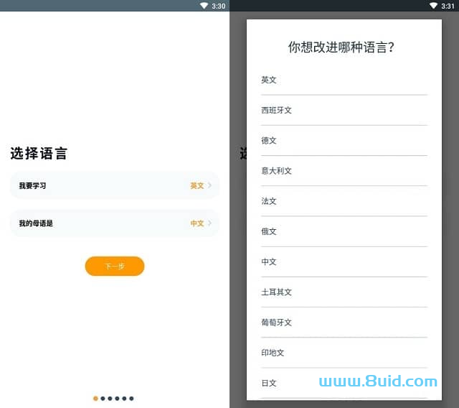Viewport: 459px width, 408px height.
Task: Tap the orange 下一步 button
Action: [115, 266]
